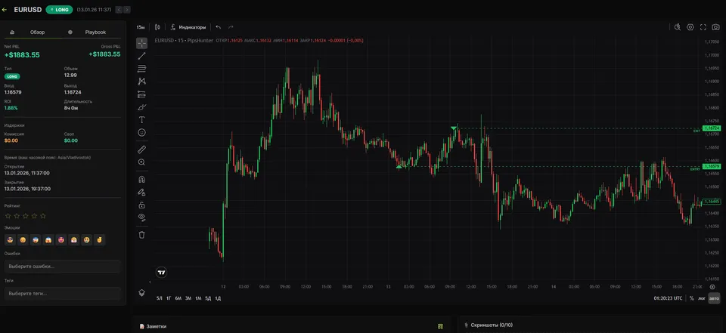Open quick search in chart header
The image size is (726, 333).
678,27
